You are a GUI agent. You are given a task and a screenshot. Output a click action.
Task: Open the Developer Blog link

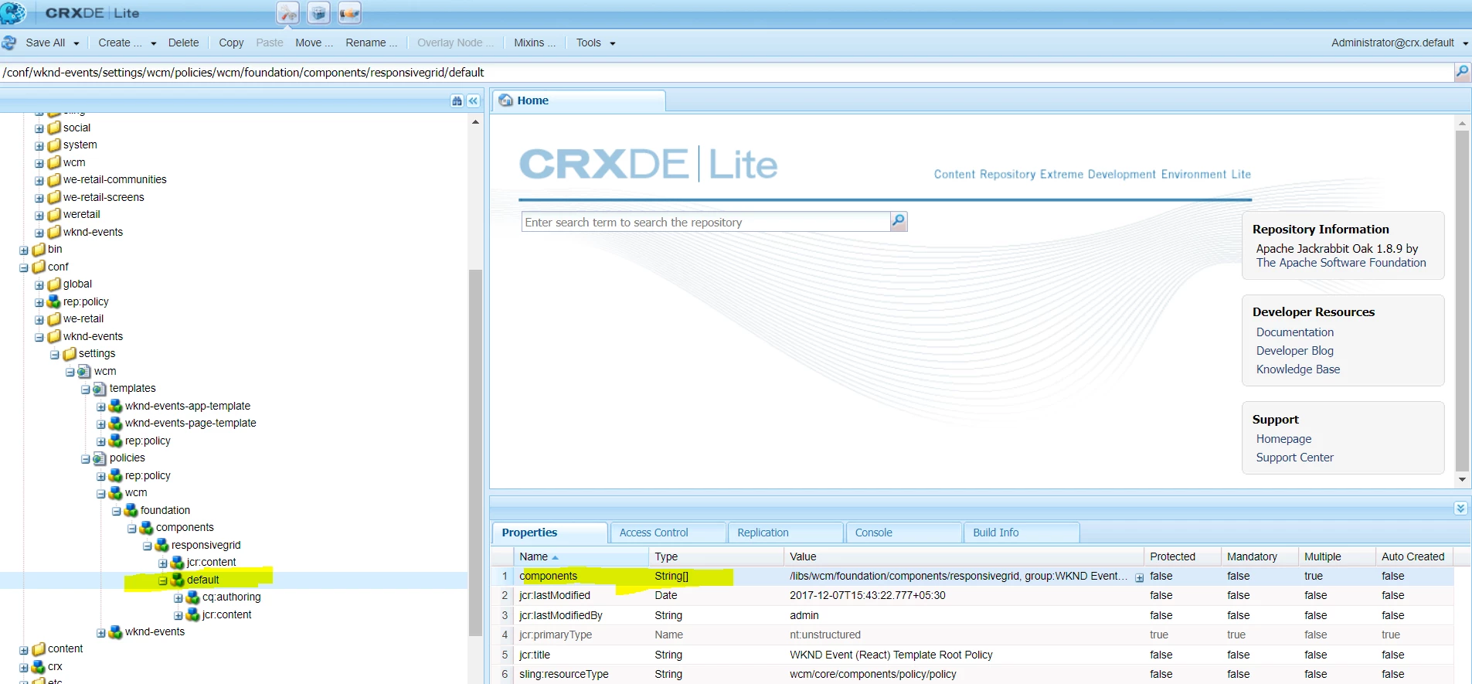click(1295, 351)
